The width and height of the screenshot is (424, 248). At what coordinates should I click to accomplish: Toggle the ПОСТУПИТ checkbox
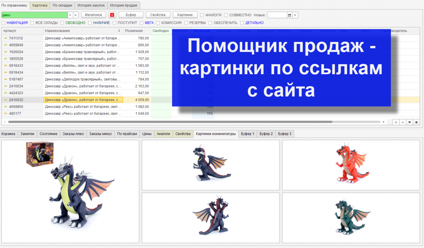pos(114,23)
